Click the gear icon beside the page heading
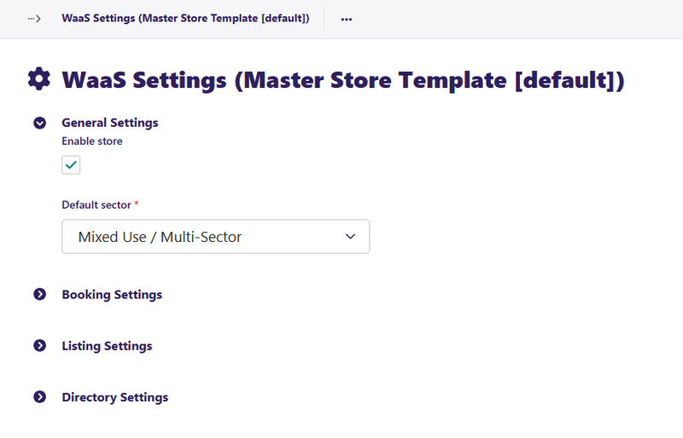The image size is (683, 438). [39, 79]
